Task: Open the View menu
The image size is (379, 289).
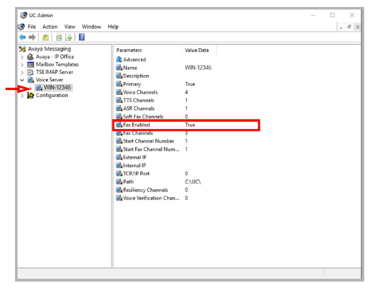Action: [70, 27]
